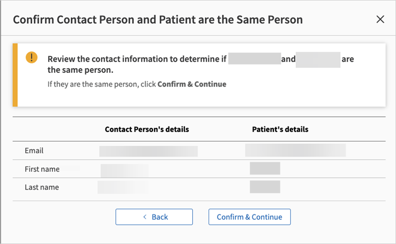Select the Contact Person's details column header

[147, 129]
